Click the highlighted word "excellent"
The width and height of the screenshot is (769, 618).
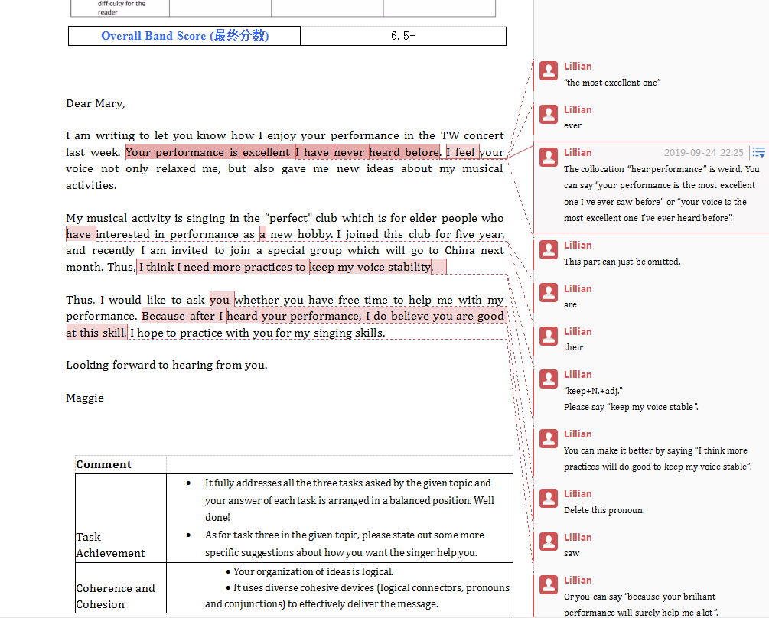[266, 152]
